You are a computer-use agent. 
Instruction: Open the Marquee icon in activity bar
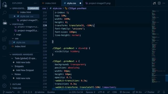4,48
